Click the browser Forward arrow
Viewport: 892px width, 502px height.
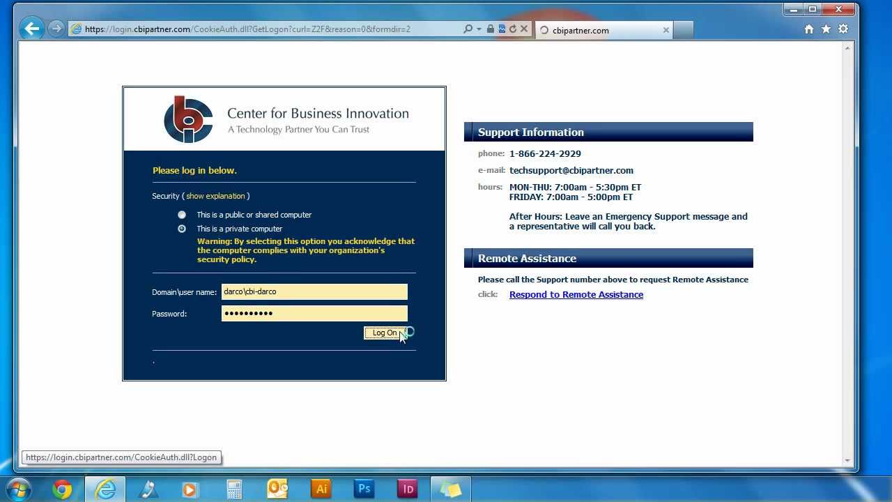click(56, 29)
